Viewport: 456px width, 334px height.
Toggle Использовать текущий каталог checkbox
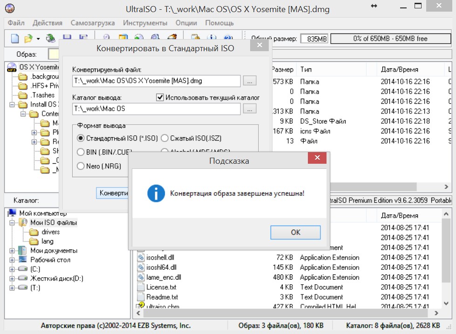click(x=160, y=97)
